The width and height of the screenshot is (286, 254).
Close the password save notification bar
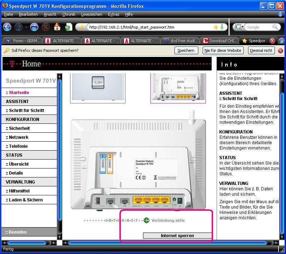click(x=280, y=50)
